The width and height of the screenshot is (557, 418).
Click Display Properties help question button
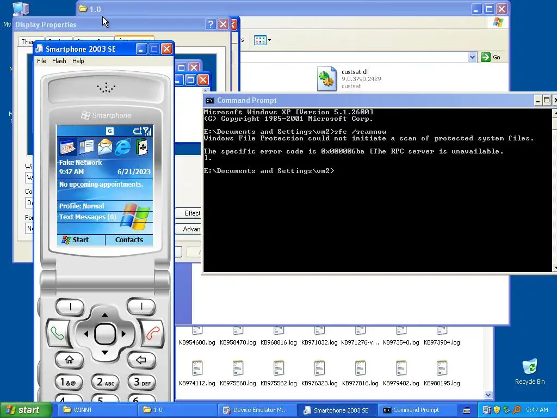pyautogui.click(x=211, y=24)
